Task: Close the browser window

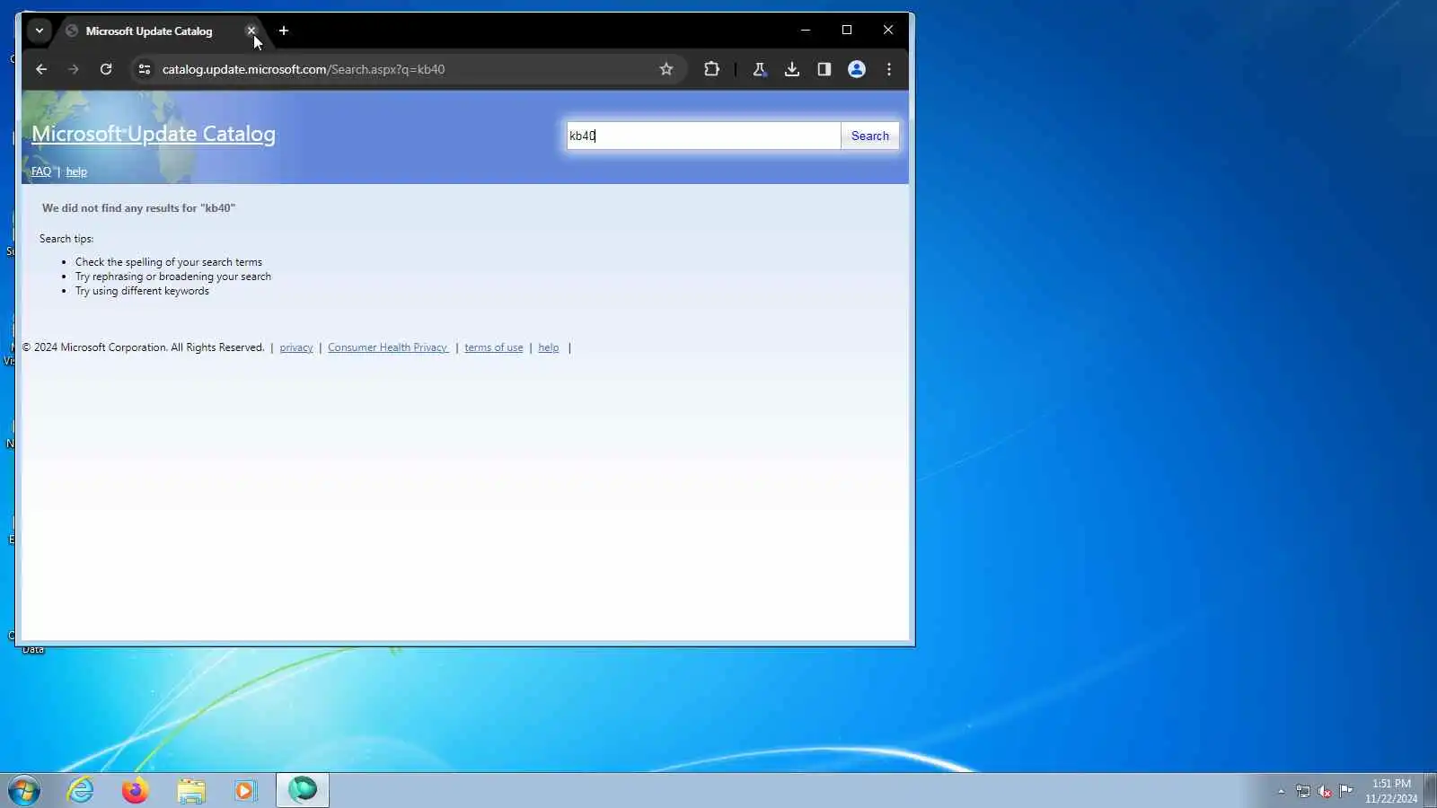Action: [x=888, y=30]
